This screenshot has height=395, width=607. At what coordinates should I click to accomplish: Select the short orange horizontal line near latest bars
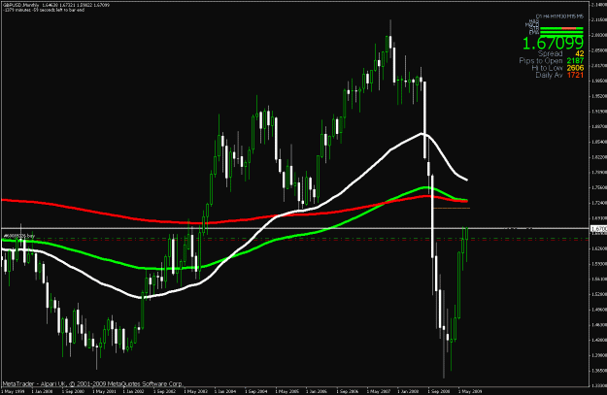click(x=452, y=208)
